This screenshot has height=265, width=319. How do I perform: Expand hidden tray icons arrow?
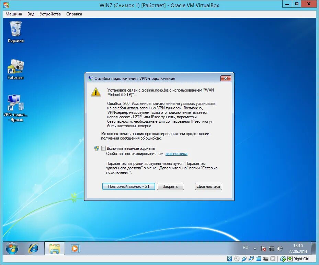[x=255, y=249]
